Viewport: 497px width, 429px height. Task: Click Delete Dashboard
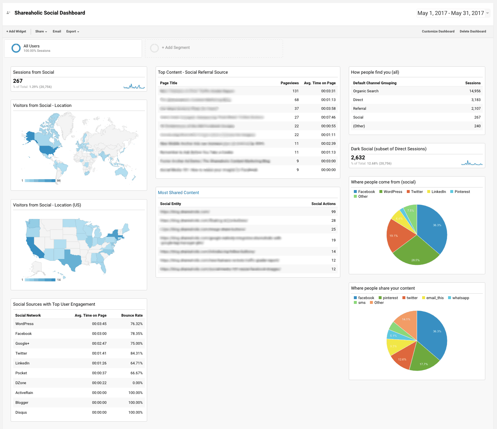[x=473, y=31]
